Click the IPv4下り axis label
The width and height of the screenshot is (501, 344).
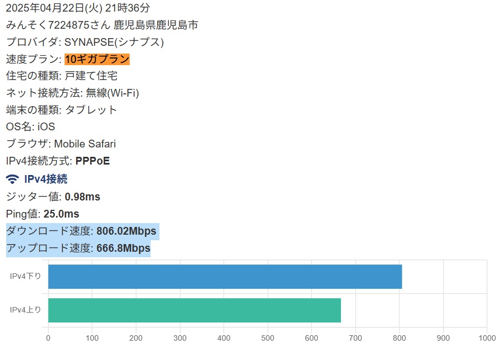tap(25, 277)
